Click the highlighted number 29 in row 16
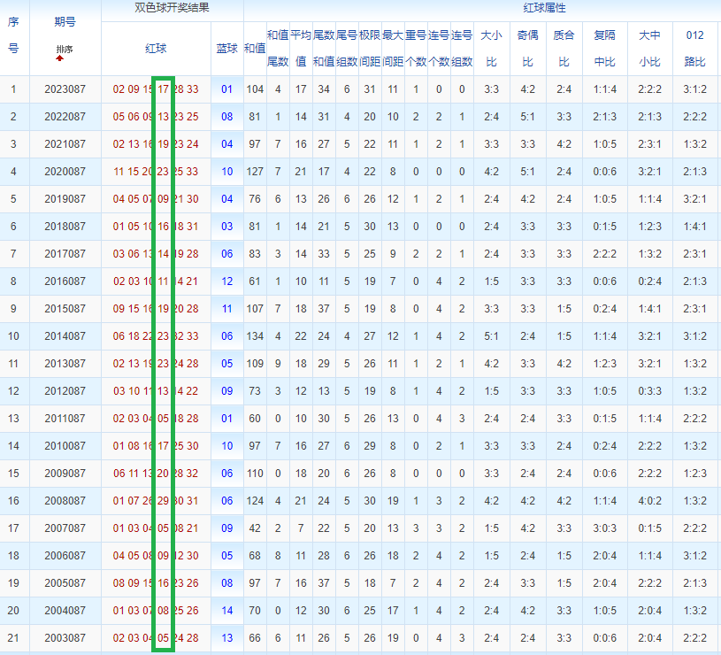Viewport: 721px width, 655px height. (x=164, y=500)
